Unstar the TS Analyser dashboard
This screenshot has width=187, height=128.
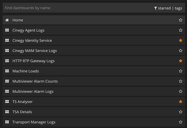(181, 101)
